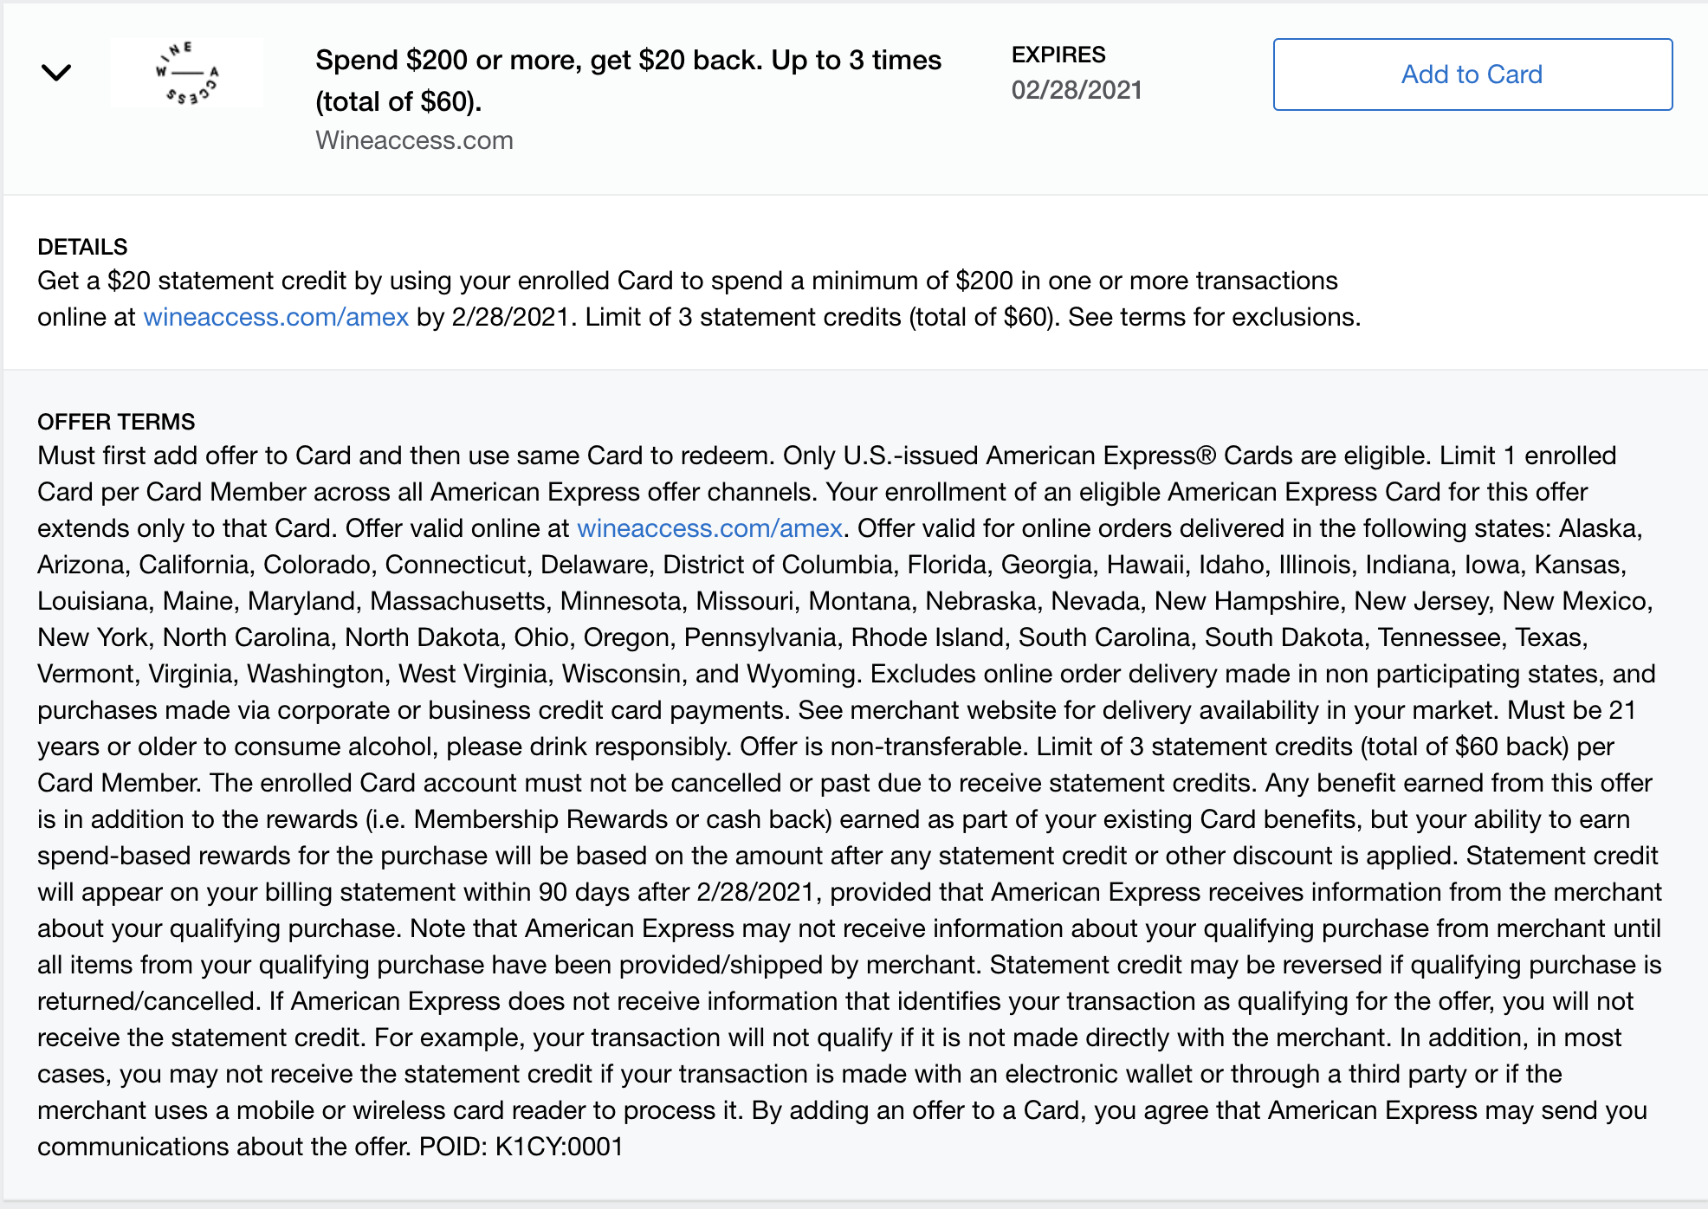Screen dimensions: 1708x1209
Task: Click the EXPIRES label
Action: click(x=1058, y=55)
